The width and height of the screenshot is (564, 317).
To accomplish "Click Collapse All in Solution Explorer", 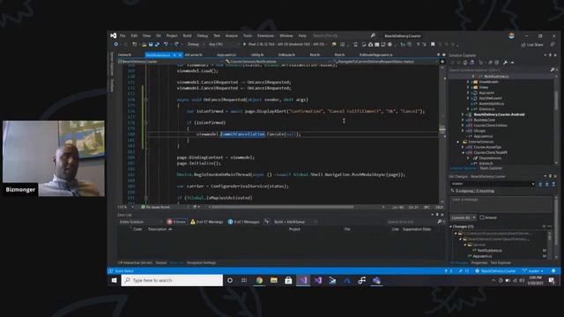I will pyautogui.click(x=491, y=63).
